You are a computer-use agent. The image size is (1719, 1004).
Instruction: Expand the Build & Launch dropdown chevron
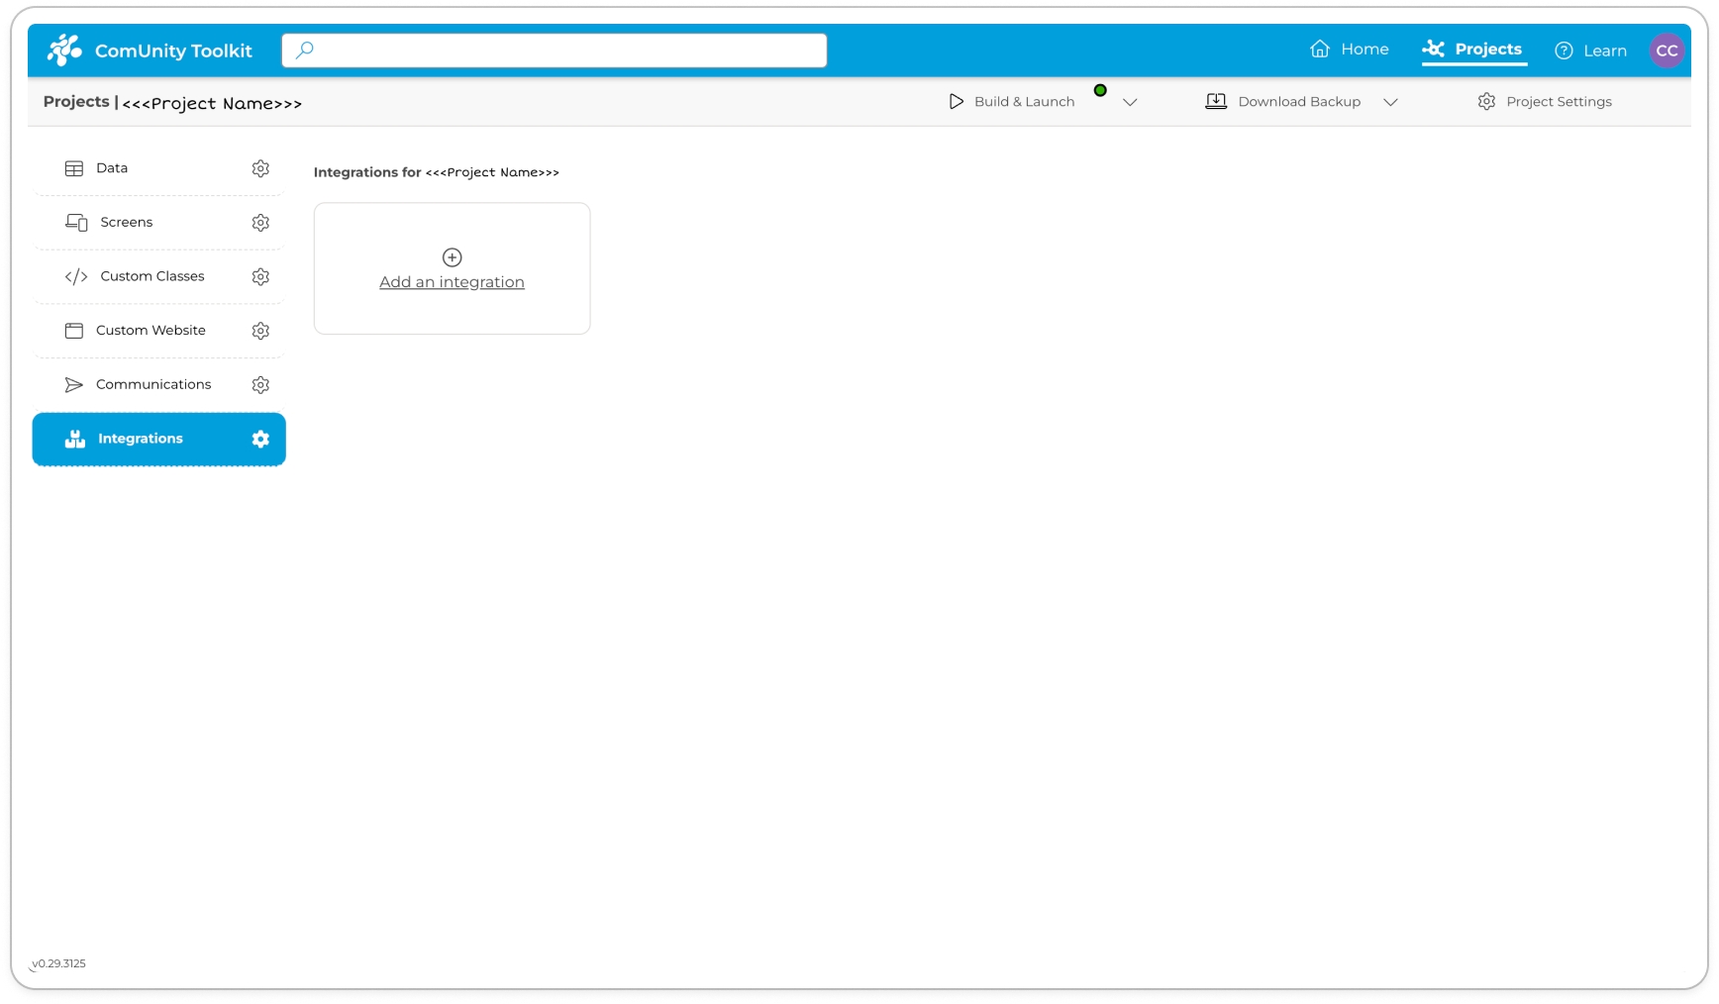1130,102
